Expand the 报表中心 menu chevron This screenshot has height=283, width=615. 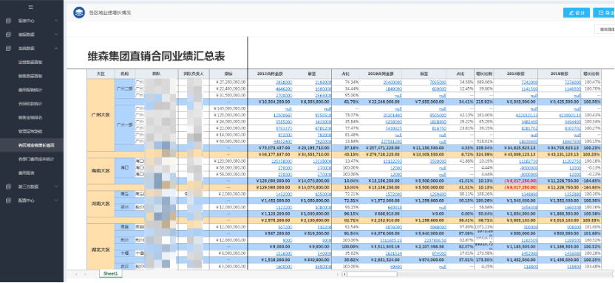tap(56, 21)
